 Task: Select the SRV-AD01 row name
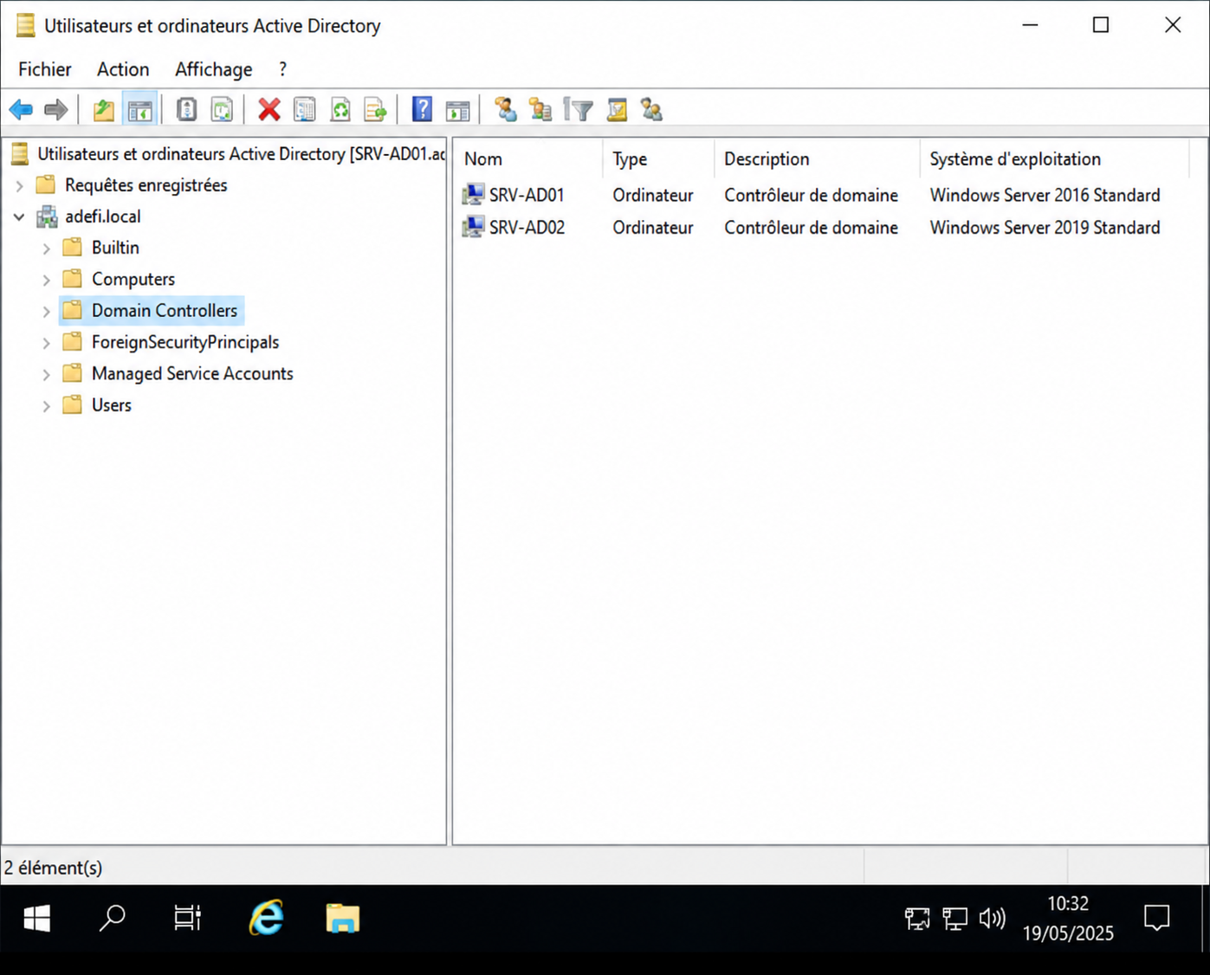tap(527, 195)
